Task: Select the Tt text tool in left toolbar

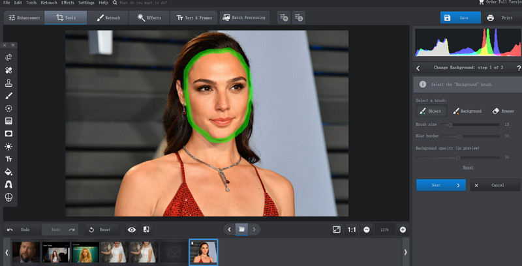Action: click(x=8, y=159)
